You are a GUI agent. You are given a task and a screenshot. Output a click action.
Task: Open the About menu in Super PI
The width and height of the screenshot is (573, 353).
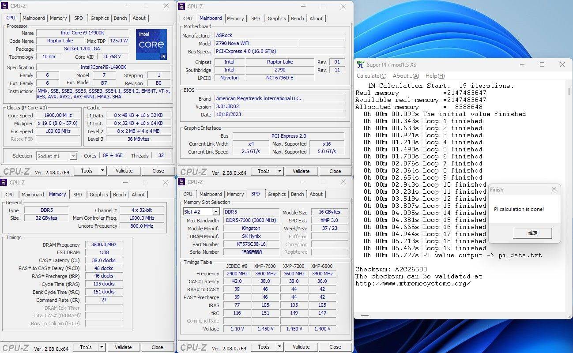pos(406,76)
